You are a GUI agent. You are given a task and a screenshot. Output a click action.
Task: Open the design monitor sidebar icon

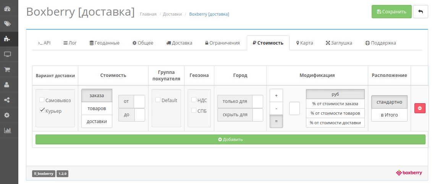coord(7,54)
